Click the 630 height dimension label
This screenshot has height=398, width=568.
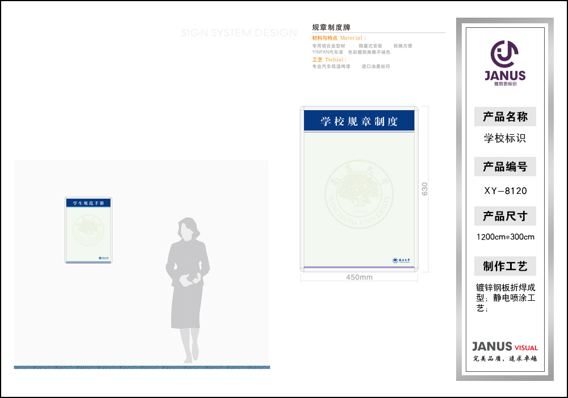pos(424,189)
